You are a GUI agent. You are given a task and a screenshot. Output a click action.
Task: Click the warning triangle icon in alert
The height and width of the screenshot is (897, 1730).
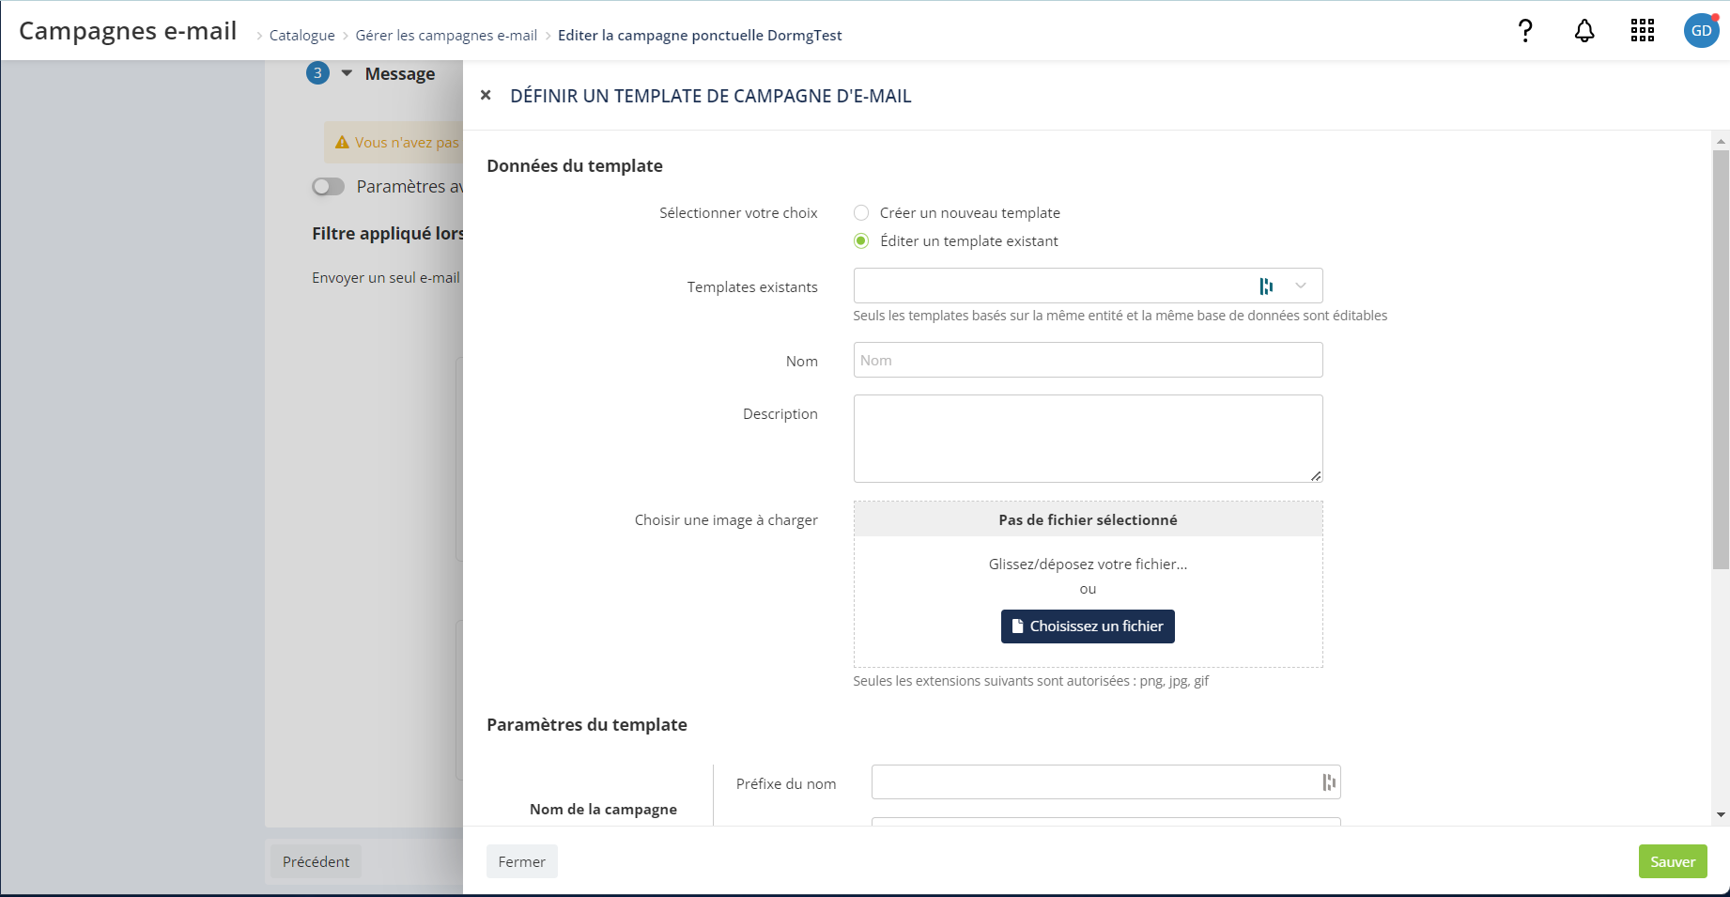click(342, 143)
